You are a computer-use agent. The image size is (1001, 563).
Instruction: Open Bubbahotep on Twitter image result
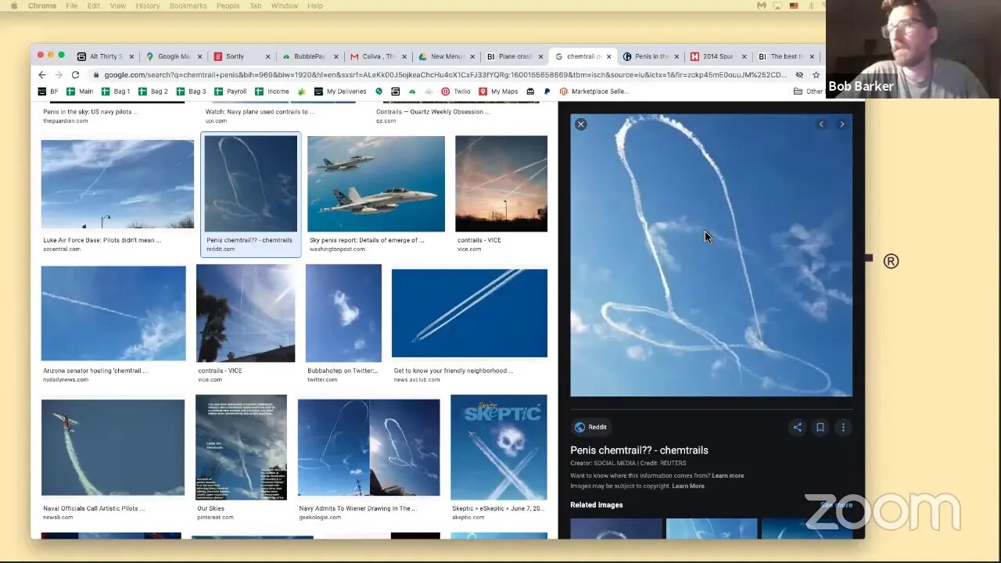343,314
